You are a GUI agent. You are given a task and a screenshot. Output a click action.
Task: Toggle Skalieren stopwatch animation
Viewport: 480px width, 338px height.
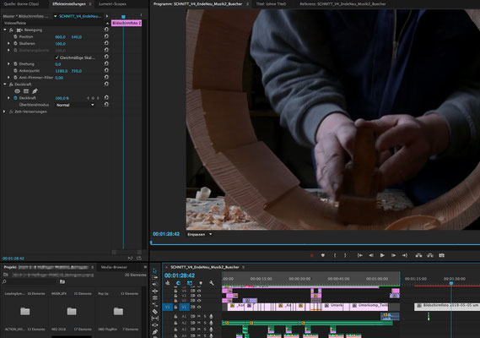pyautogui.click(x=15, y=43)
